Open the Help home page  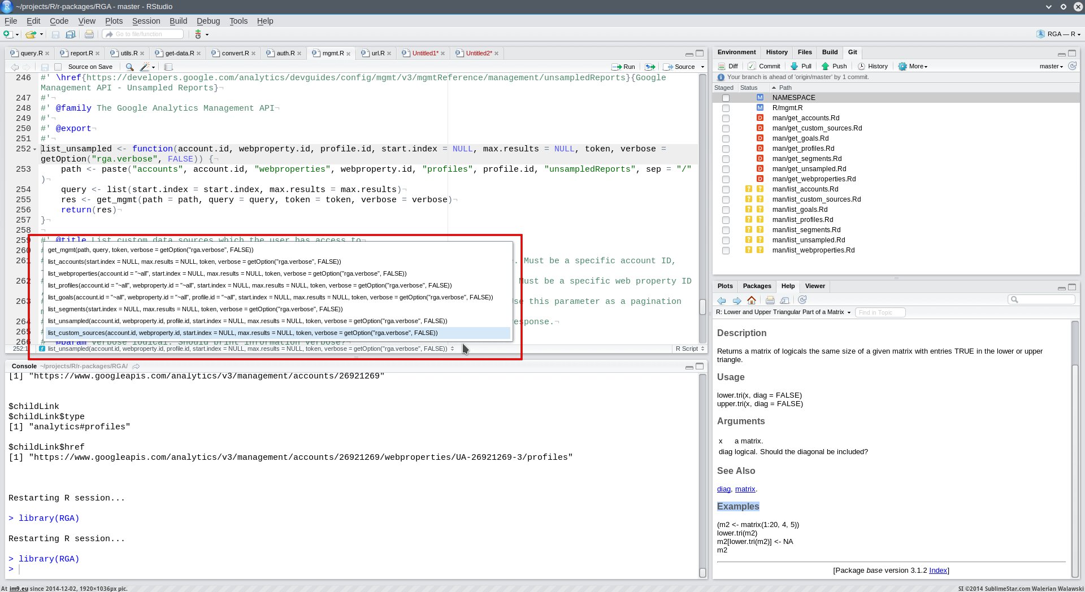752,300
